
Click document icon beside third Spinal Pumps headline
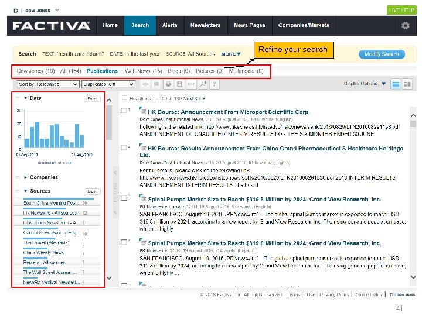(x=142, y=198)
